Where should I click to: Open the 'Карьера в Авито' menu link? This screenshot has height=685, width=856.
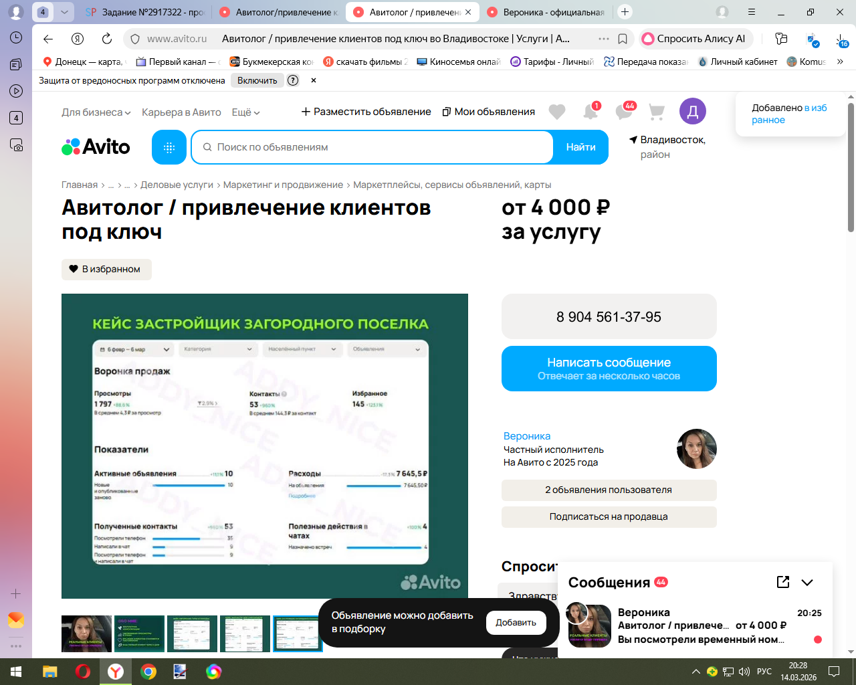[181, 112]
